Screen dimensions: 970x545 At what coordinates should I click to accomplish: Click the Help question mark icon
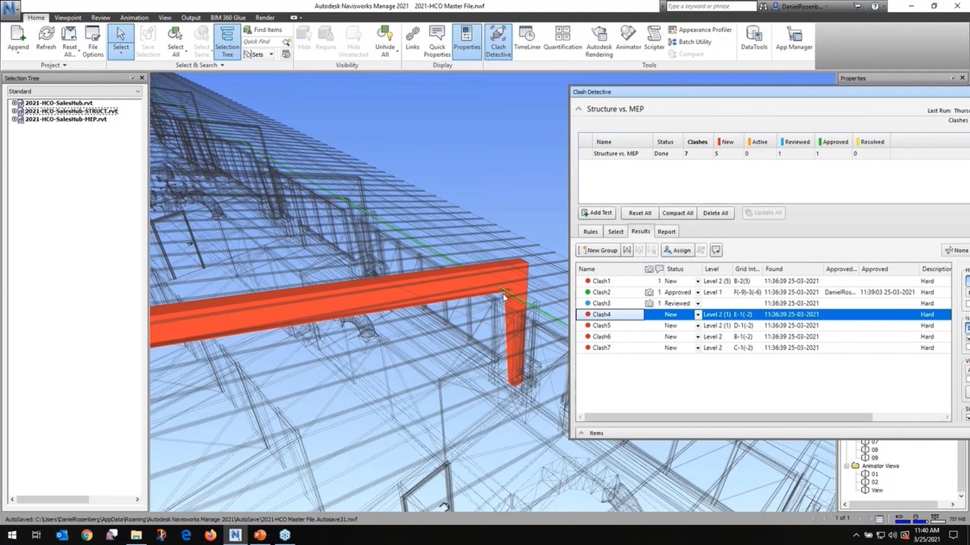(x=875, y=6)
